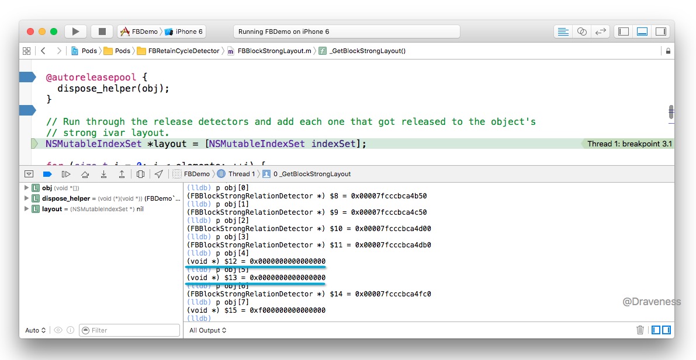This screenshot has width=696, height=360.
Task: Continue program execution in debugger
Action: [x=66, y=174]
